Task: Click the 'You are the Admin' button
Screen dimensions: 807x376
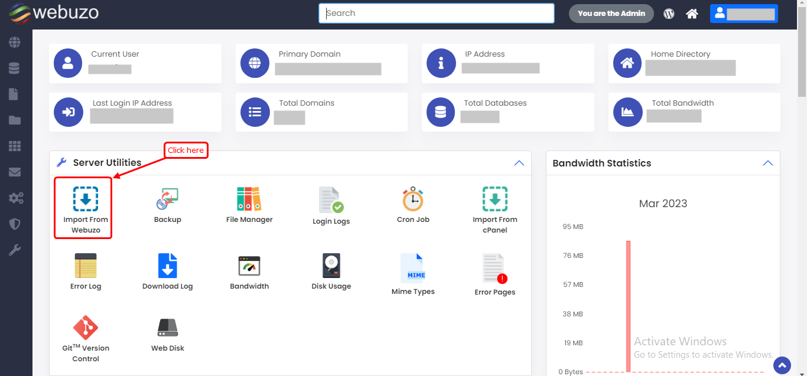Action: coord(611,14)
